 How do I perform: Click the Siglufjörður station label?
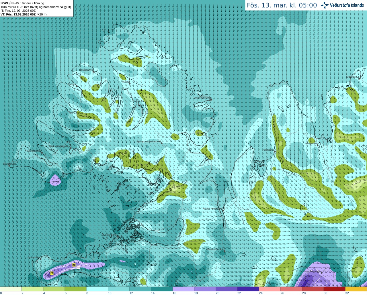[x=353, y=77]
